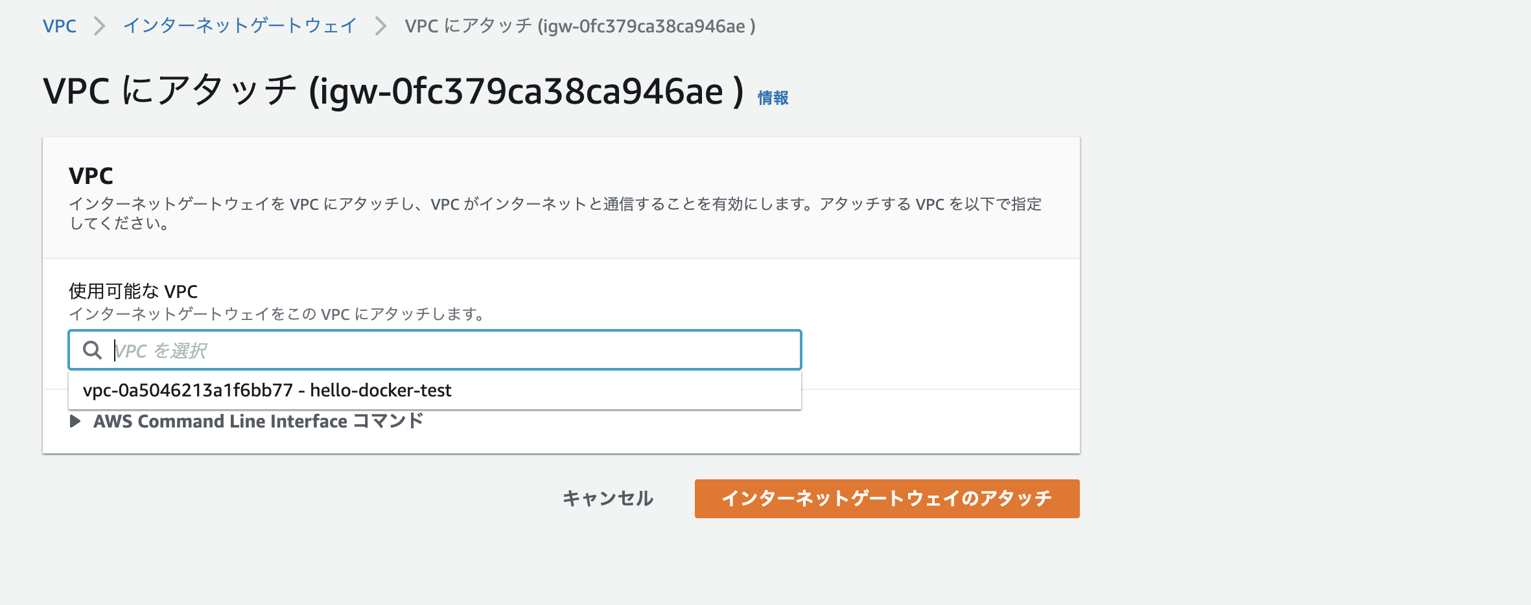This screenshot has height=605, width=1531.
Task: Click the current breadcrumb VPC にアタッチ text
Action: coord(579,27)
